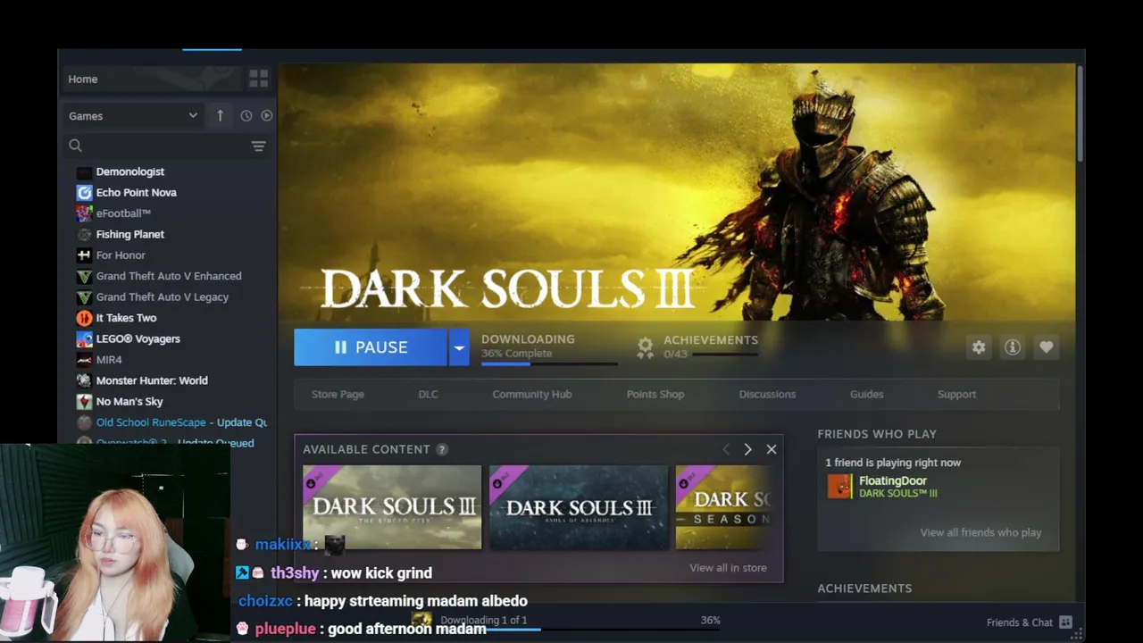Open recent activity clock filter
This screenshot has width=1143, height=643.
[246, 115]
